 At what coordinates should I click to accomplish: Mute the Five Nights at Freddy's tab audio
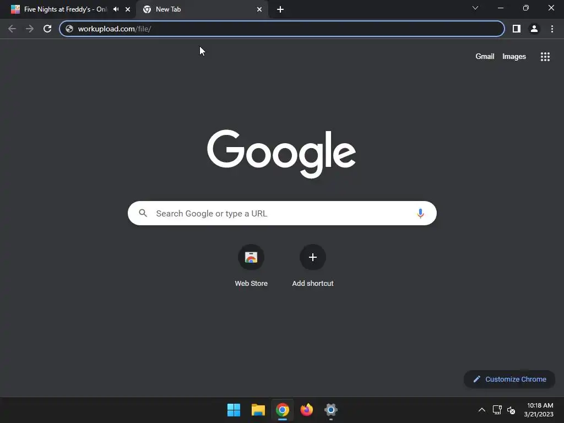coord(116,9)
